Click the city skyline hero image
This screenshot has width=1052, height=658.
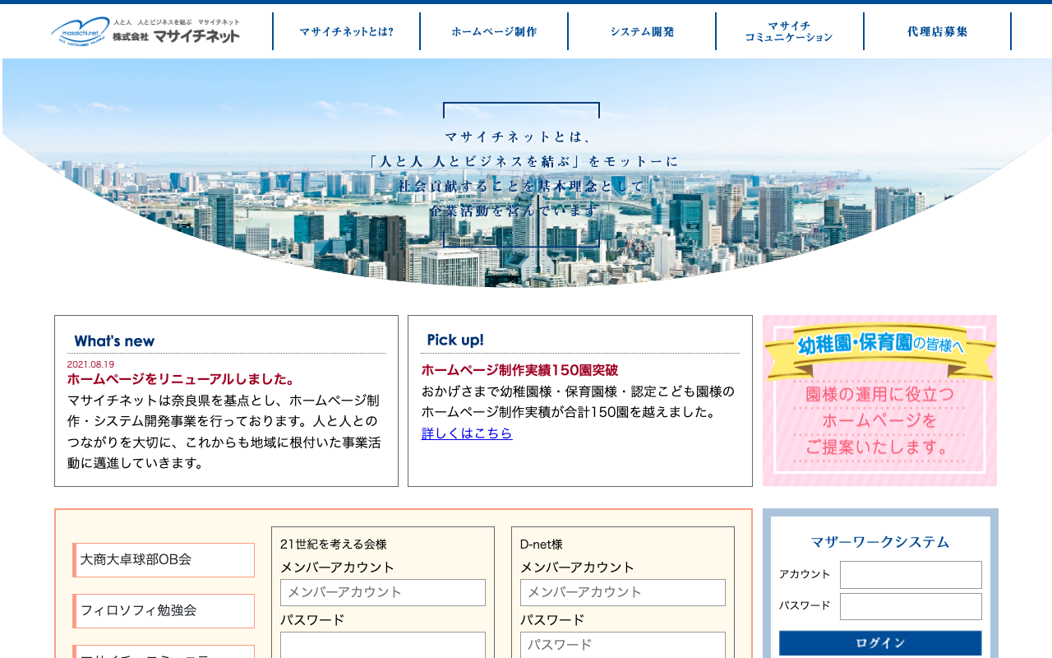[x=526, y=173]
